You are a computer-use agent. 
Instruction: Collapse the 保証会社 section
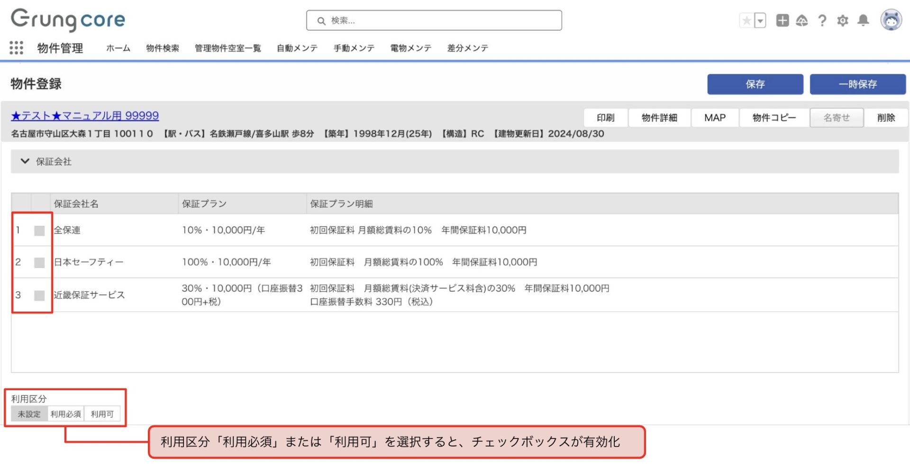click(25, 161)
